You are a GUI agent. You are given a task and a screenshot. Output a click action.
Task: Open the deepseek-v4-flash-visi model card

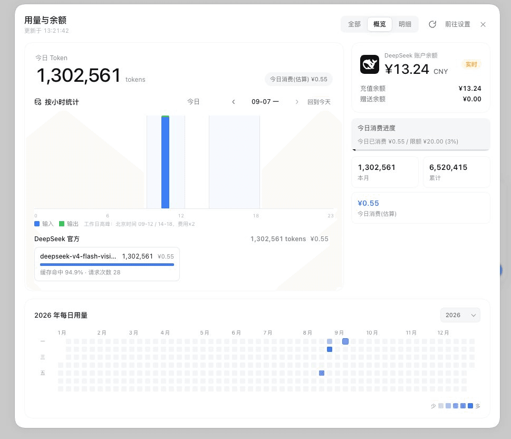click(x=107, y=264)
